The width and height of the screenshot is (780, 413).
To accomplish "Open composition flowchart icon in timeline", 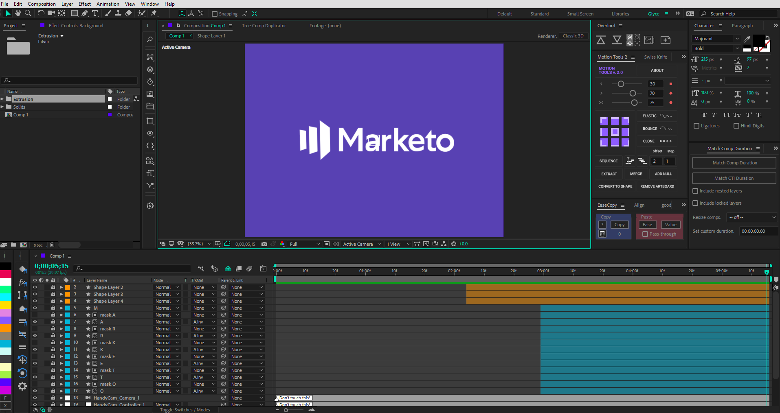I will click(x=200, y=269).
